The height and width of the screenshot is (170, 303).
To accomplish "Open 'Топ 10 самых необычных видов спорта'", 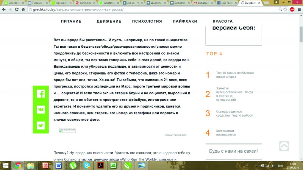I will pos(235,75).
